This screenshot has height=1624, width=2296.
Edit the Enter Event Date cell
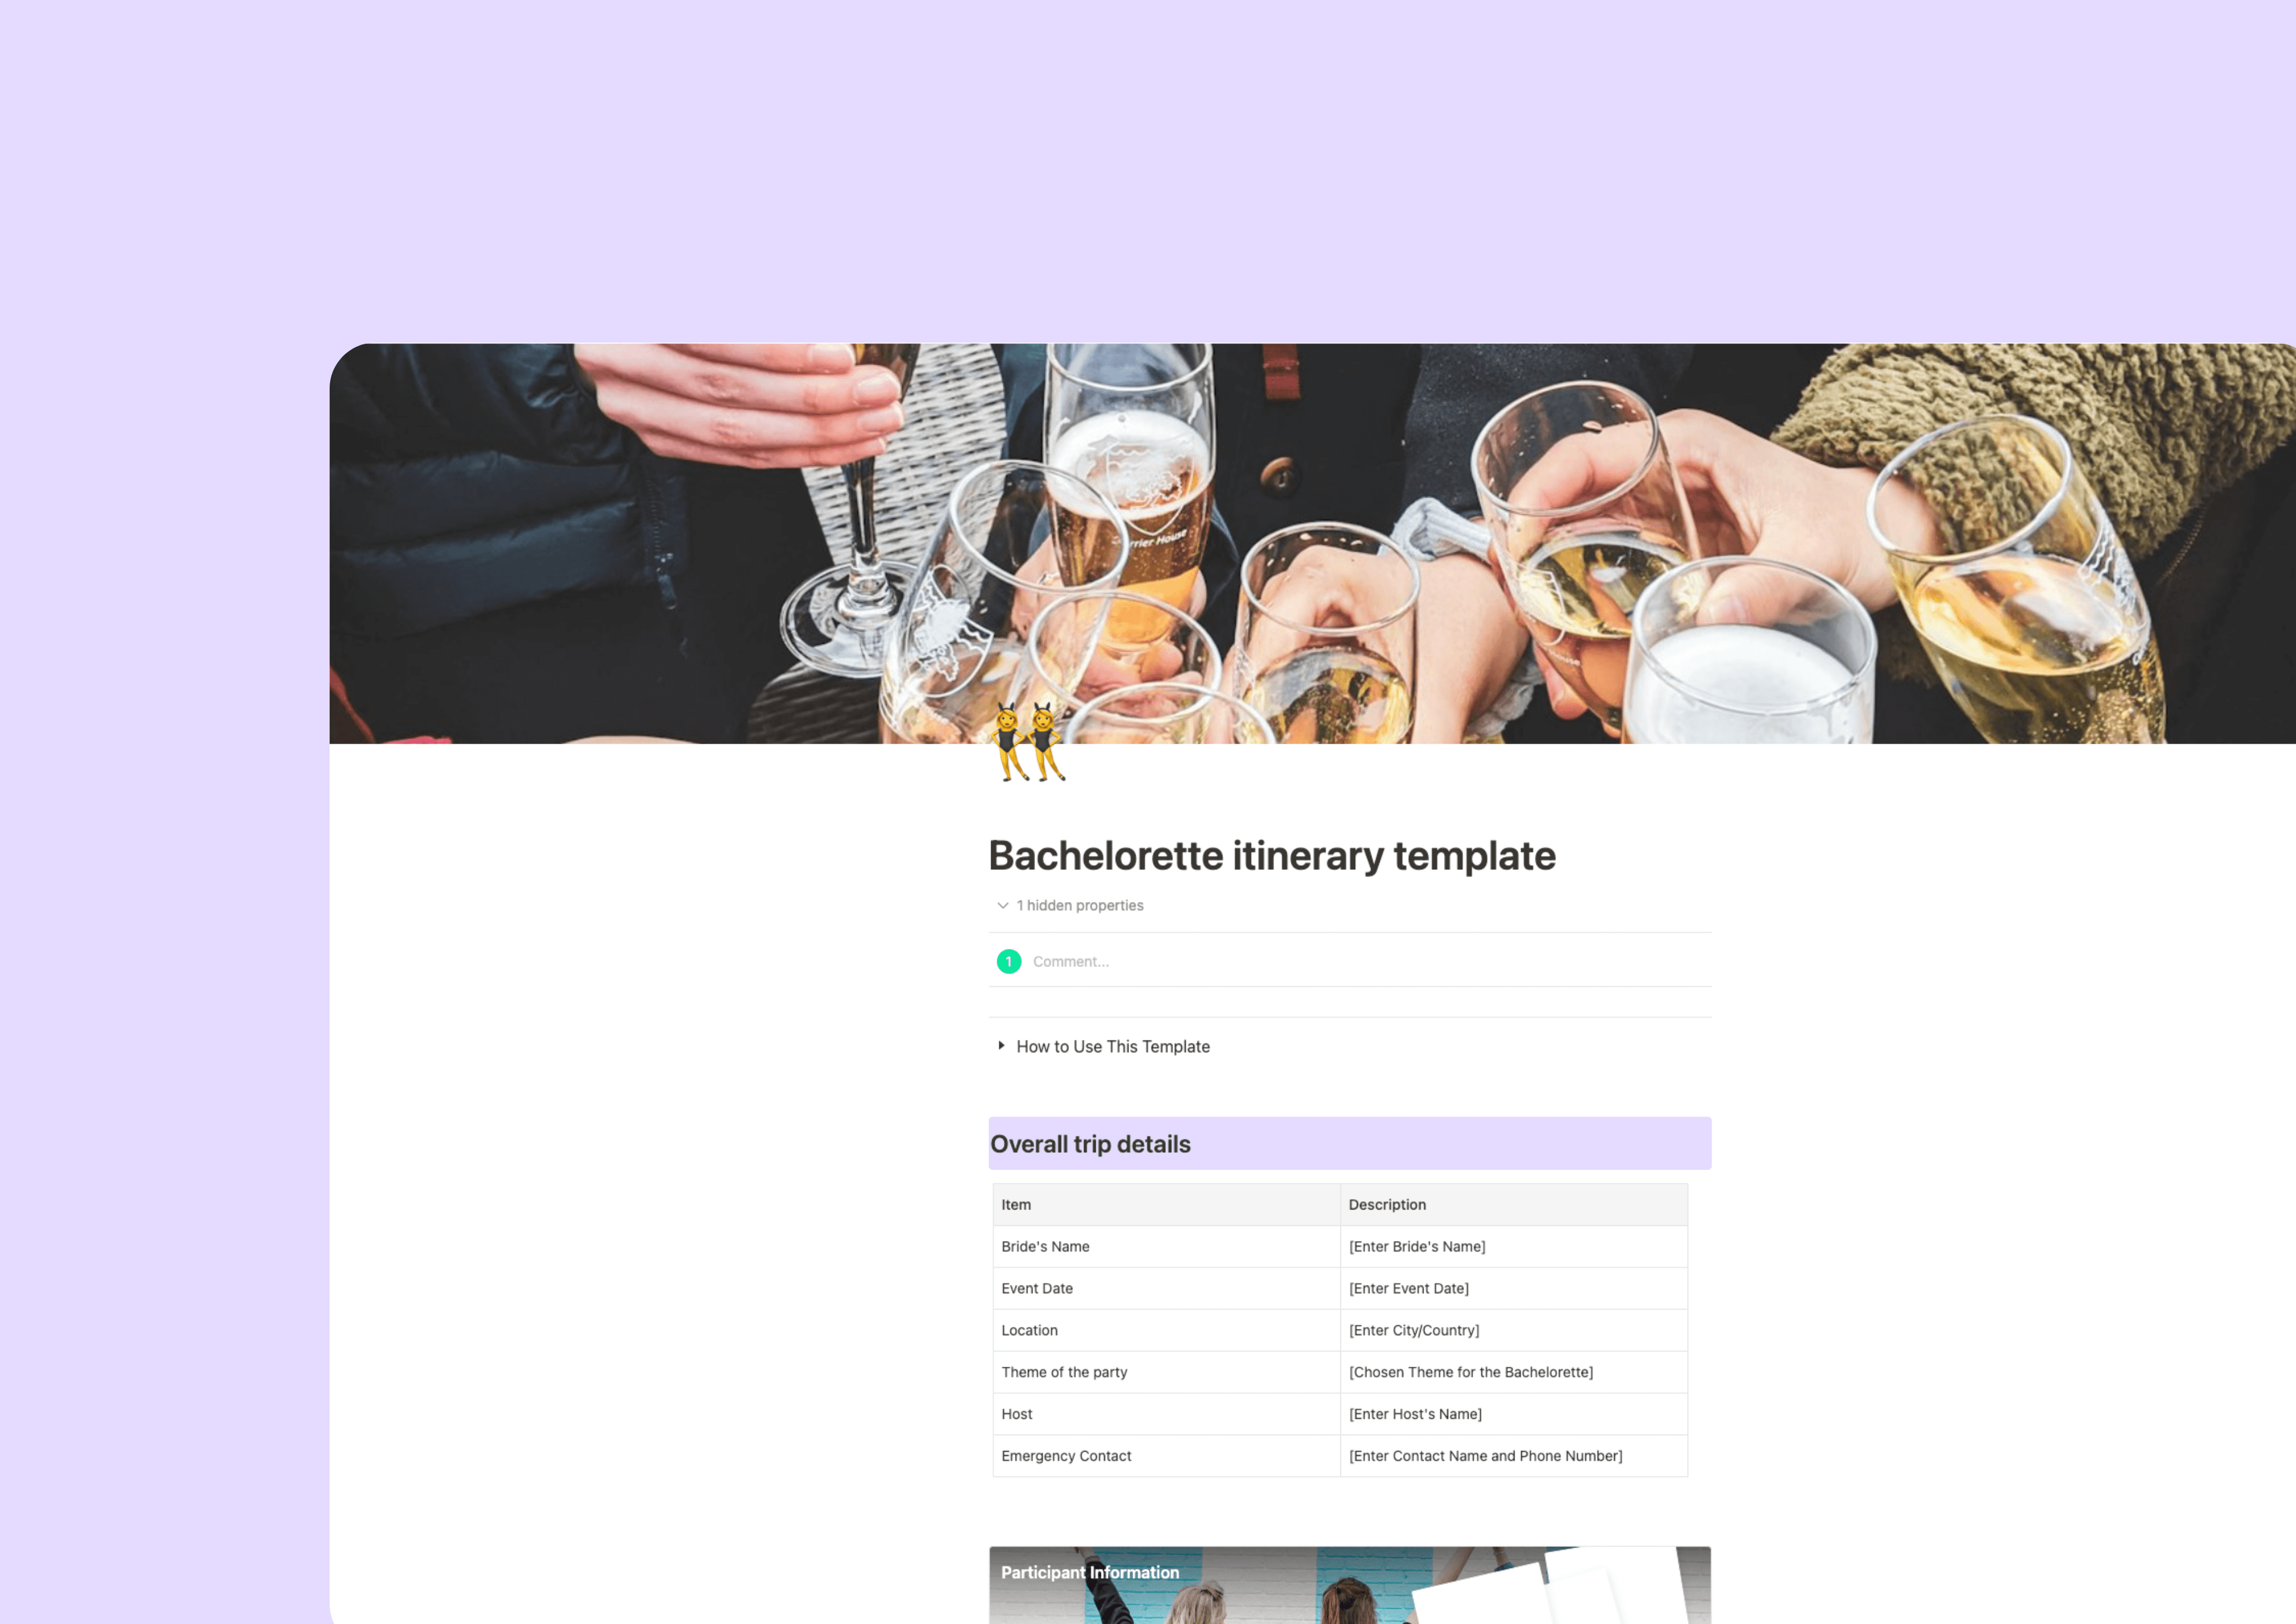(x=1514, y=1289)
